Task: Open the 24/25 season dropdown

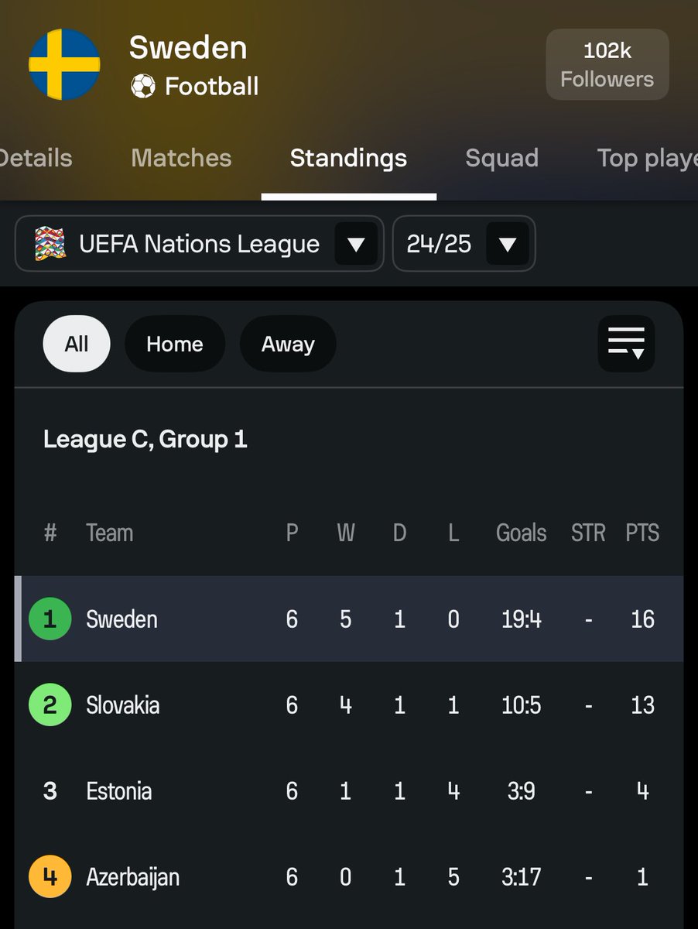Action: [507, 245]
